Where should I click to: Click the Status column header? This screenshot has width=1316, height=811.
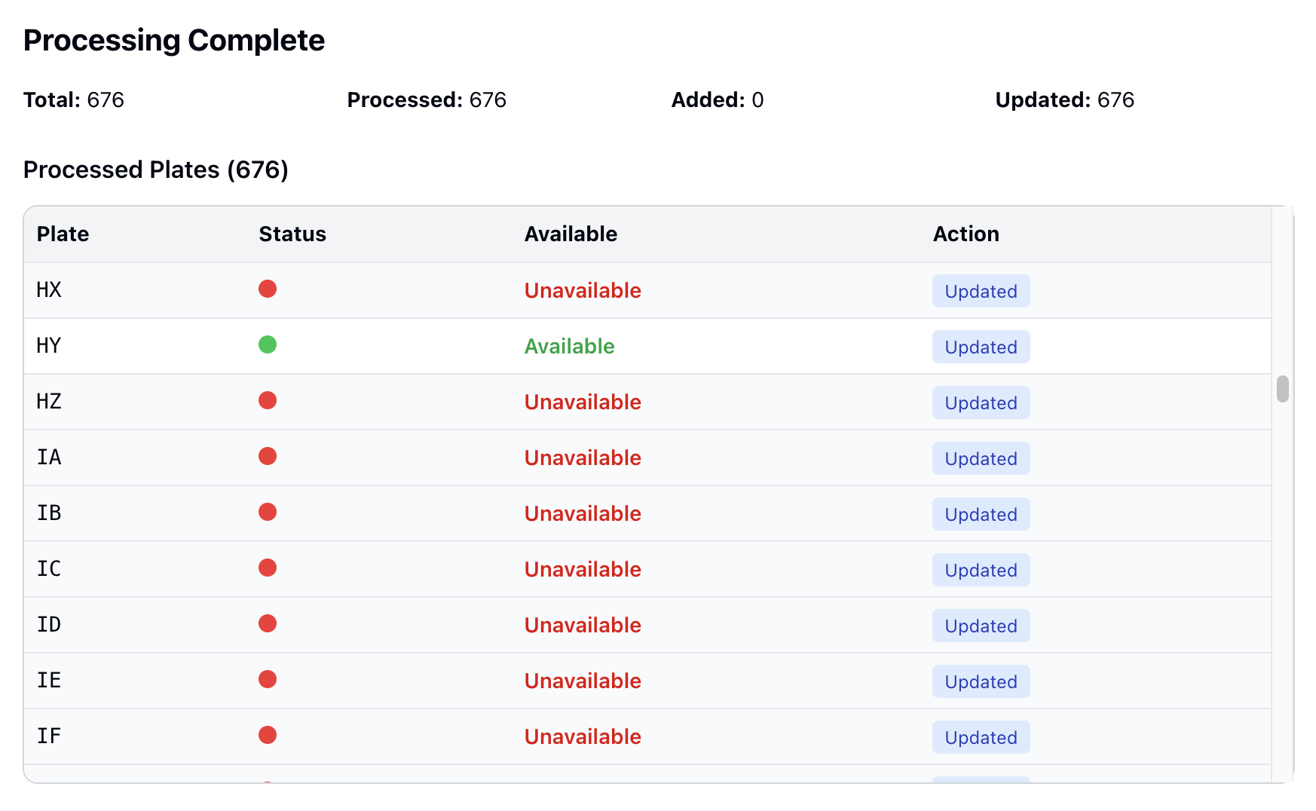click(x=292, y=234)
